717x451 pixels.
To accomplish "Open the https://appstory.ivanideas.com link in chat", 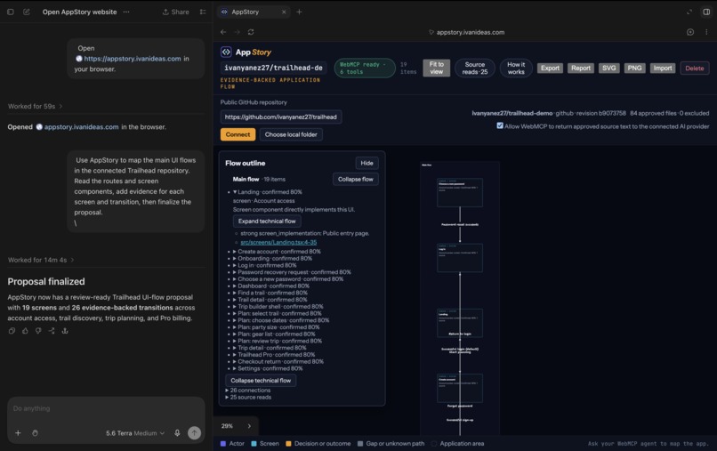I will (133, 59).
